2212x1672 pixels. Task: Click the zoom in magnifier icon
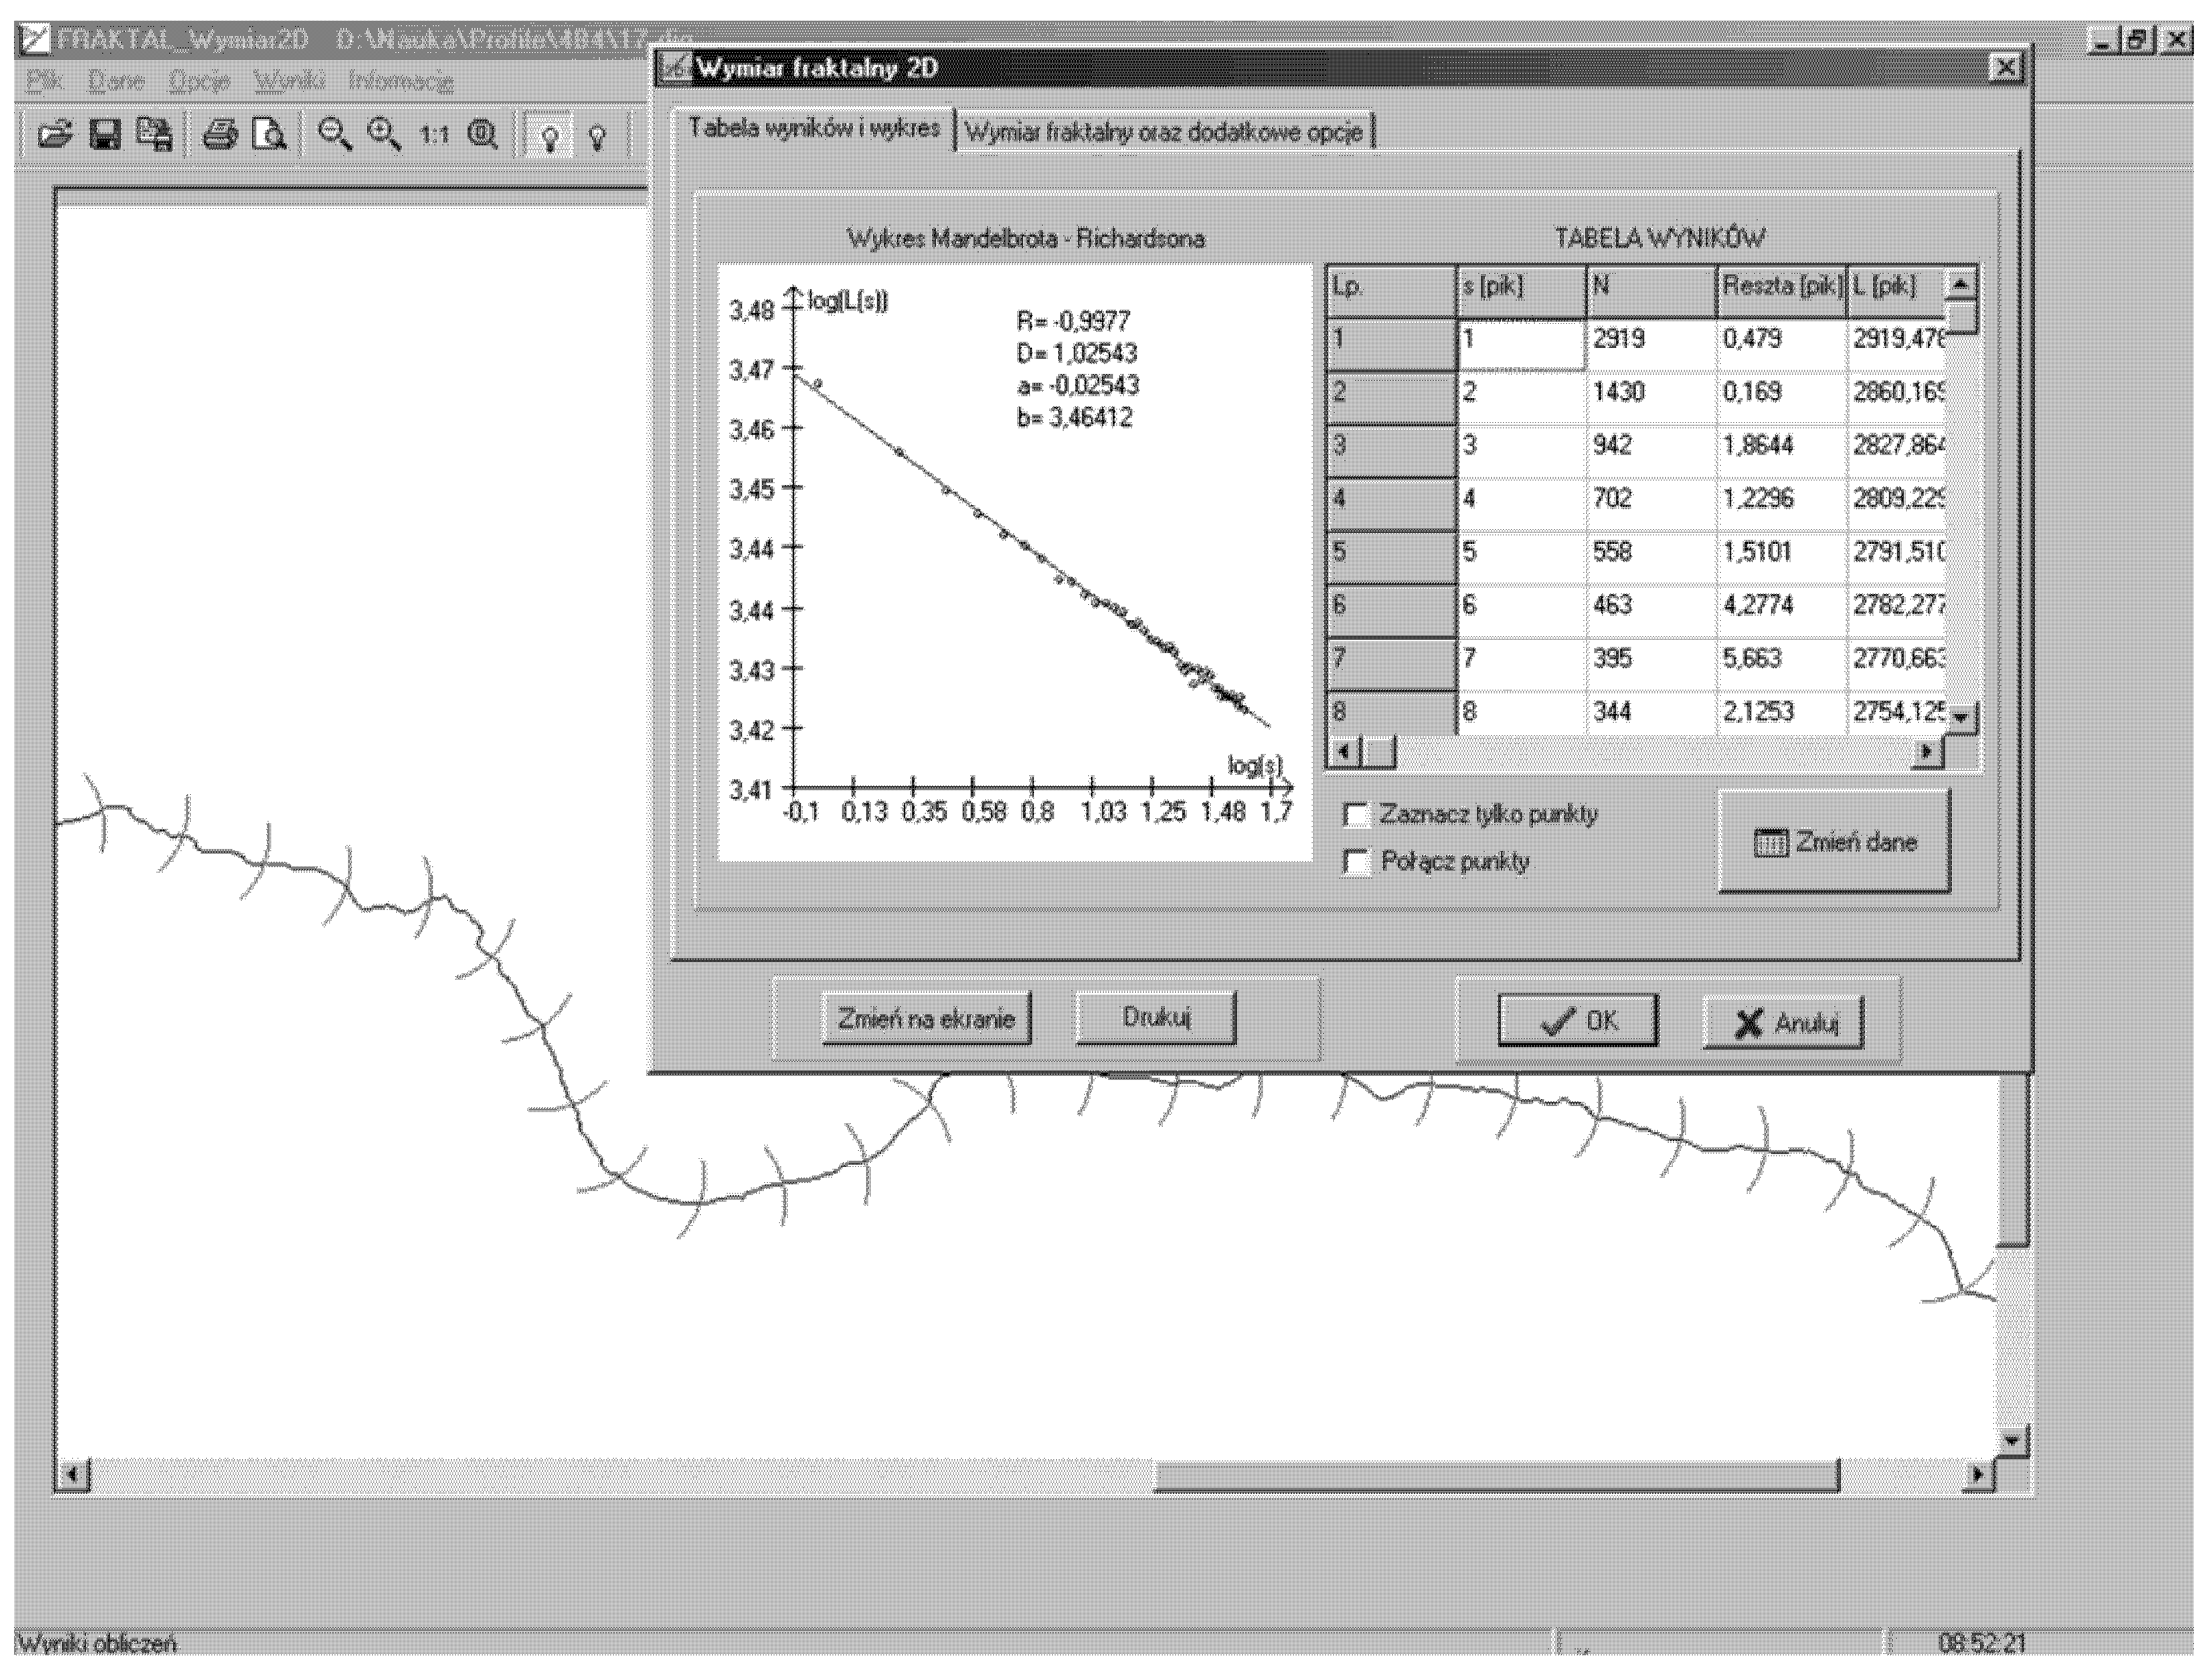pos(384,134)
